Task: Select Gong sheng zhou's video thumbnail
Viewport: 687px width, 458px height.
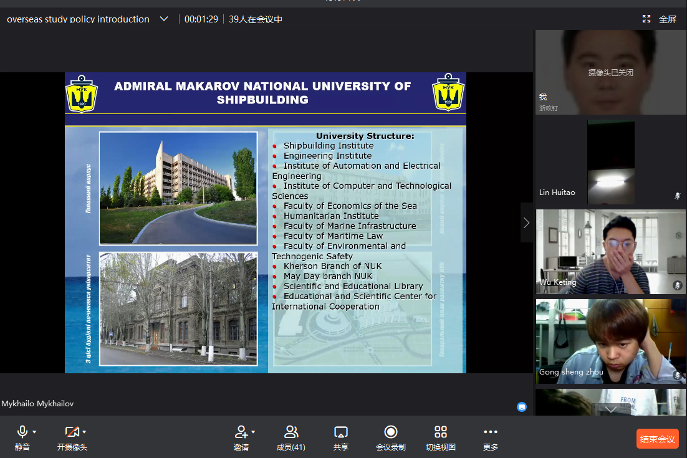Action: click(611, 341)
